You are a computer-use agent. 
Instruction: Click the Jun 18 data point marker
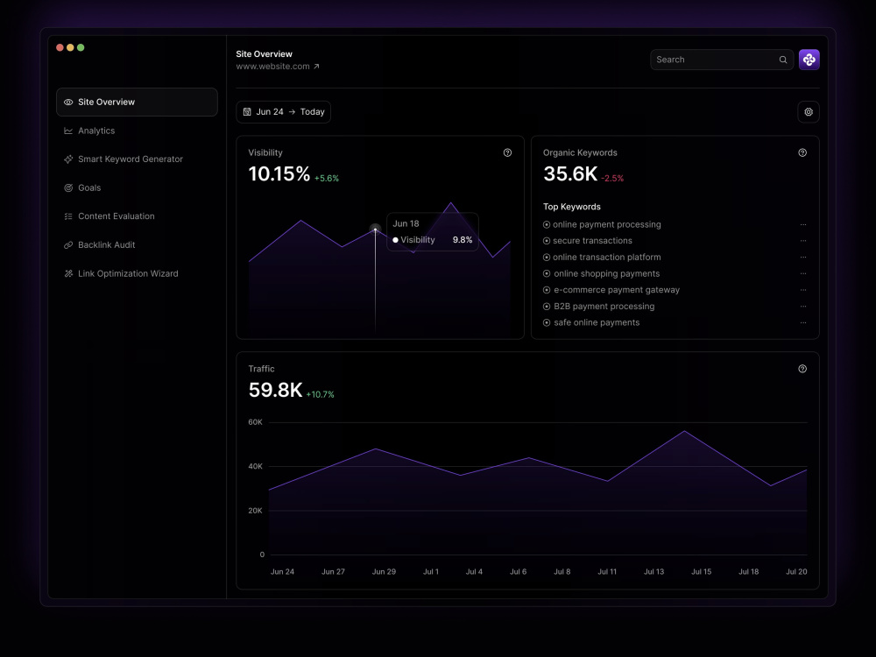376,229
